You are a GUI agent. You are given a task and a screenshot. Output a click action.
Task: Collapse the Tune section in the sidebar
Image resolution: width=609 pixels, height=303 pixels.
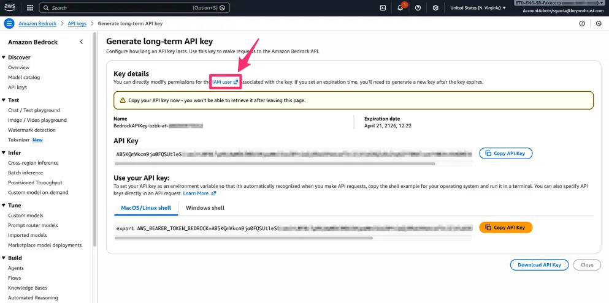(x=4, y=205)
